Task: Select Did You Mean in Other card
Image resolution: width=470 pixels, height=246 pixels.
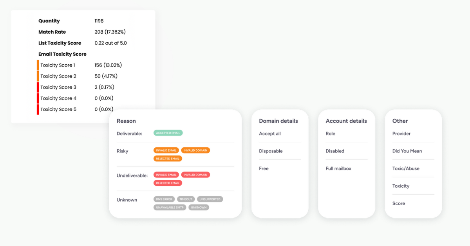Action: pos(407,151)
